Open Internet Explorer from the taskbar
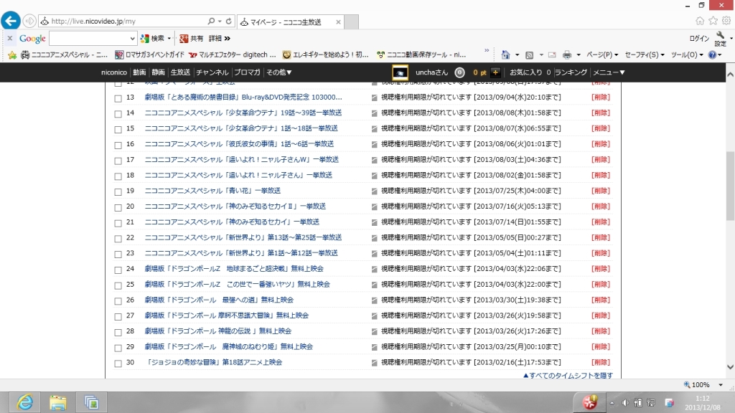 (x=25, y=403)
